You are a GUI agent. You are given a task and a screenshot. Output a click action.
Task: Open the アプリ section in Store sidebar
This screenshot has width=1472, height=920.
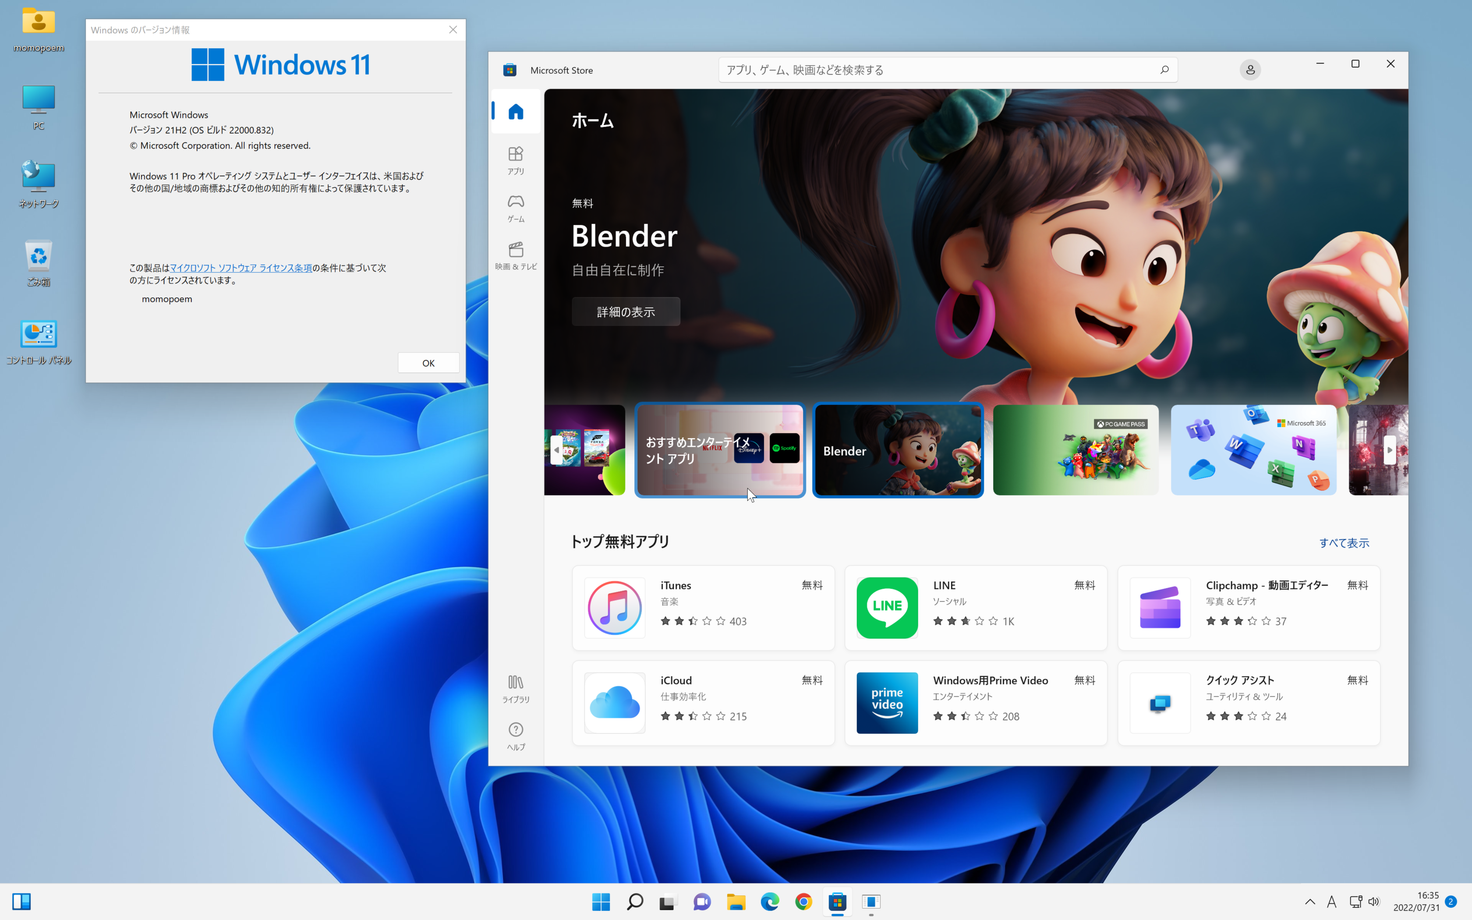(x=515, y=161)
